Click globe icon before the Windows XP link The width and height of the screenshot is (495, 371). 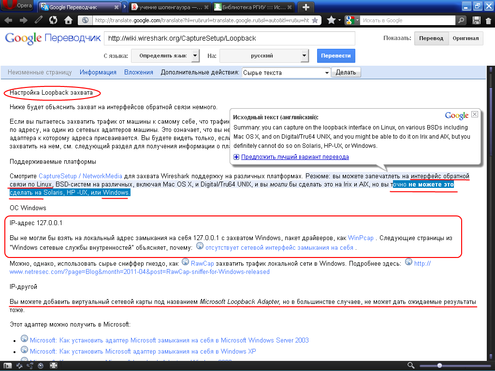24,350
